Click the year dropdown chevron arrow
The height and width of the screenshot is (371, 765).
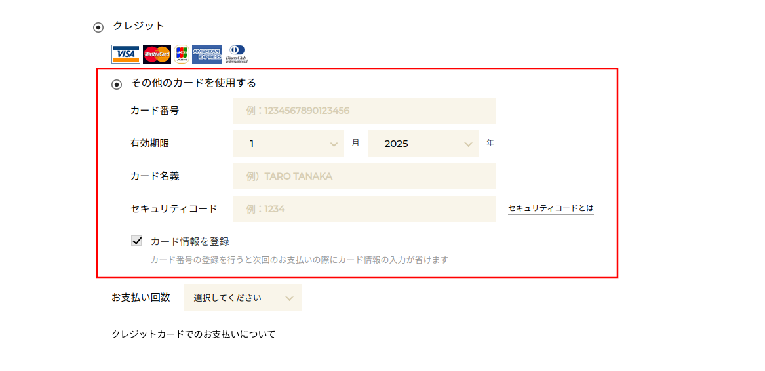click(x=469, y=144)
